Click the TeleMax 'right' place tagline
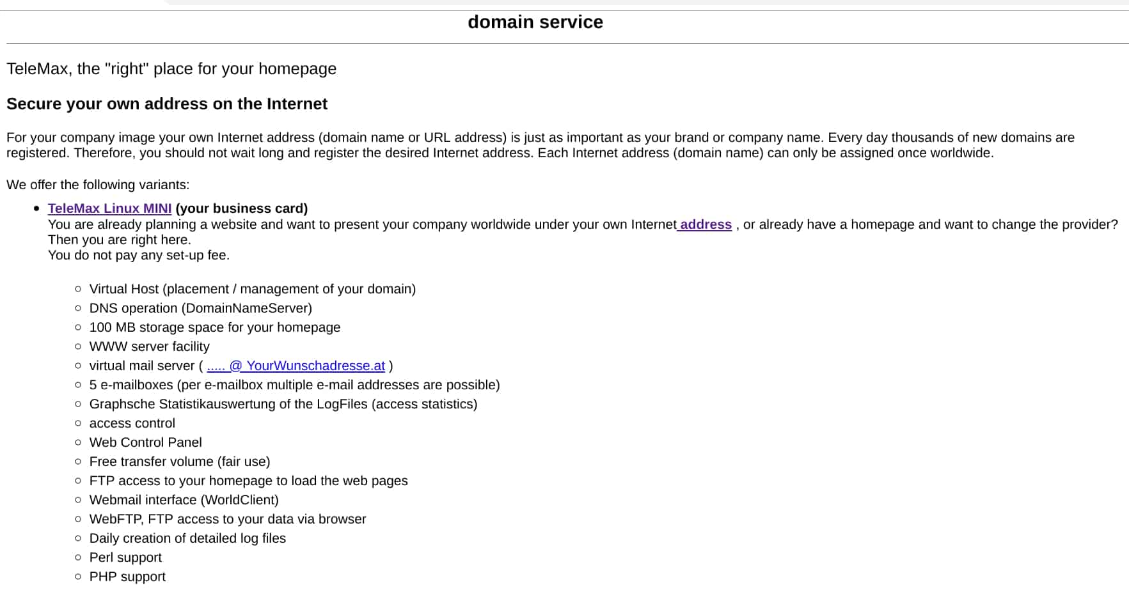Screen dimensions: 1129x590 click(x=171, y=68)
